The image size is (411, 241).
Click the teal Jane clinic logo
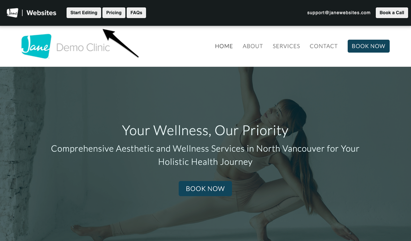pyautogui.click(x=36, y=46)
